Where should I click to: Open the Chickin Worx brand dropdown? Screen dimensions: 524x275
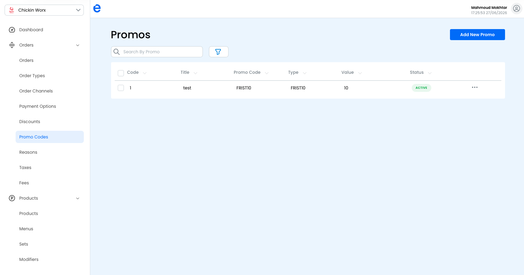[x=44, y=10]
